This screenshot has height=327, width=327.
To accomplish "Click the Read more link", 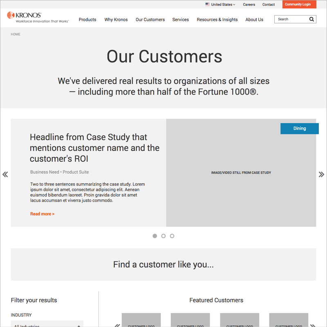I will point(43,214).
